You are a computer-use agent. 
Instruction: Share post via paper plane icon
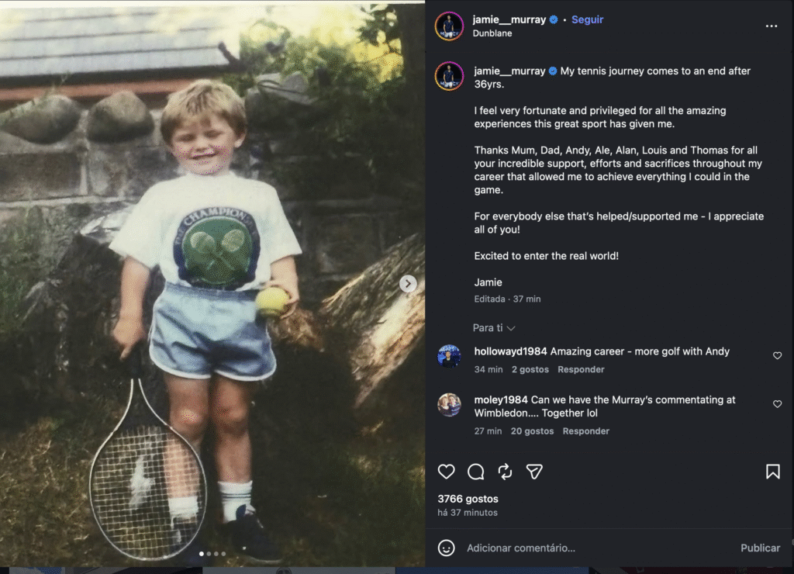click(x=534, y=472)
